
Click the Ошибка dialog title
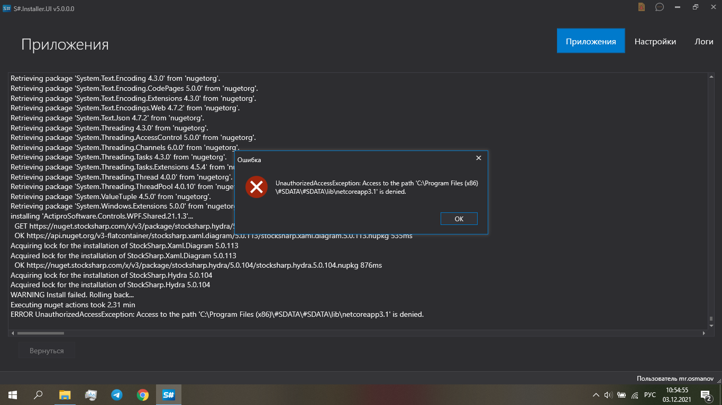click(x=249, y=159)
